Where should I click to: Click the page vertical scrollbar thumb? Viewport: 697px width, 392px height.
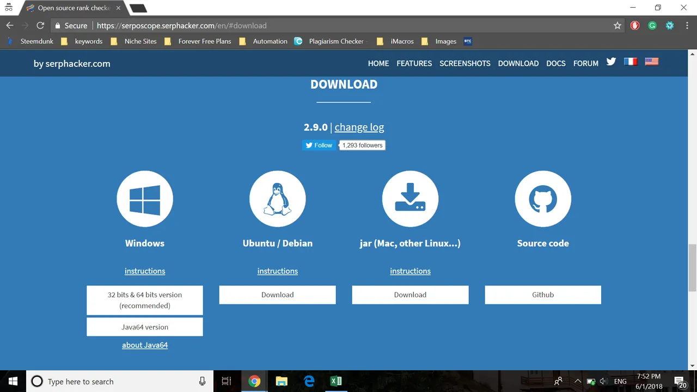pyautogui.click(x=692, y=268)
